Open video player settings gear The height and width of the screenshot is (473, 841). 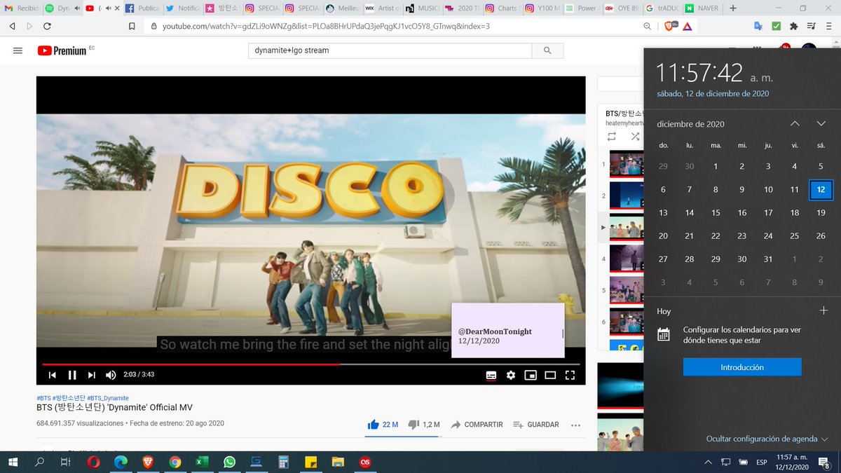(511, 375)
